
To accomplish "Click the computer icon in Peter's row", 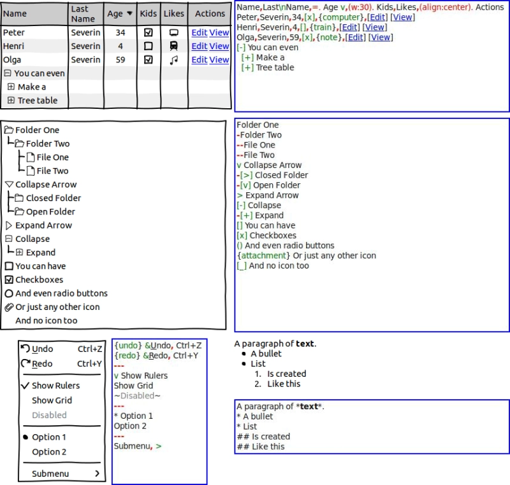I will coord(174,32).
